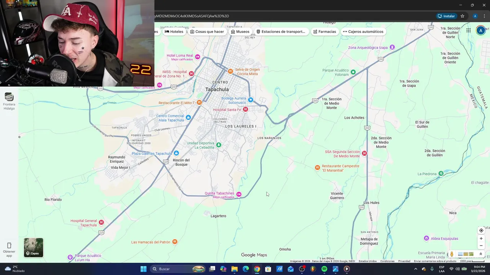Open the Google apps grid

tap(468, 31)
